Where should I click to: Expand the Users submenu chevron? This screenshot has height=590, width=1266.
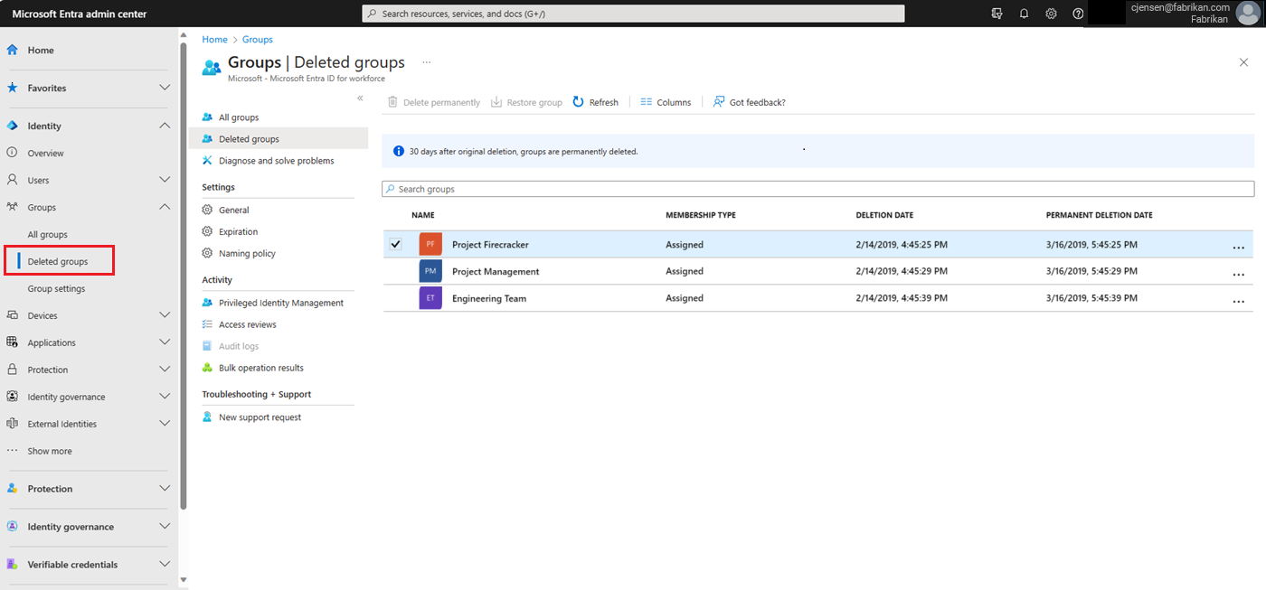click(x=165, y=181)
